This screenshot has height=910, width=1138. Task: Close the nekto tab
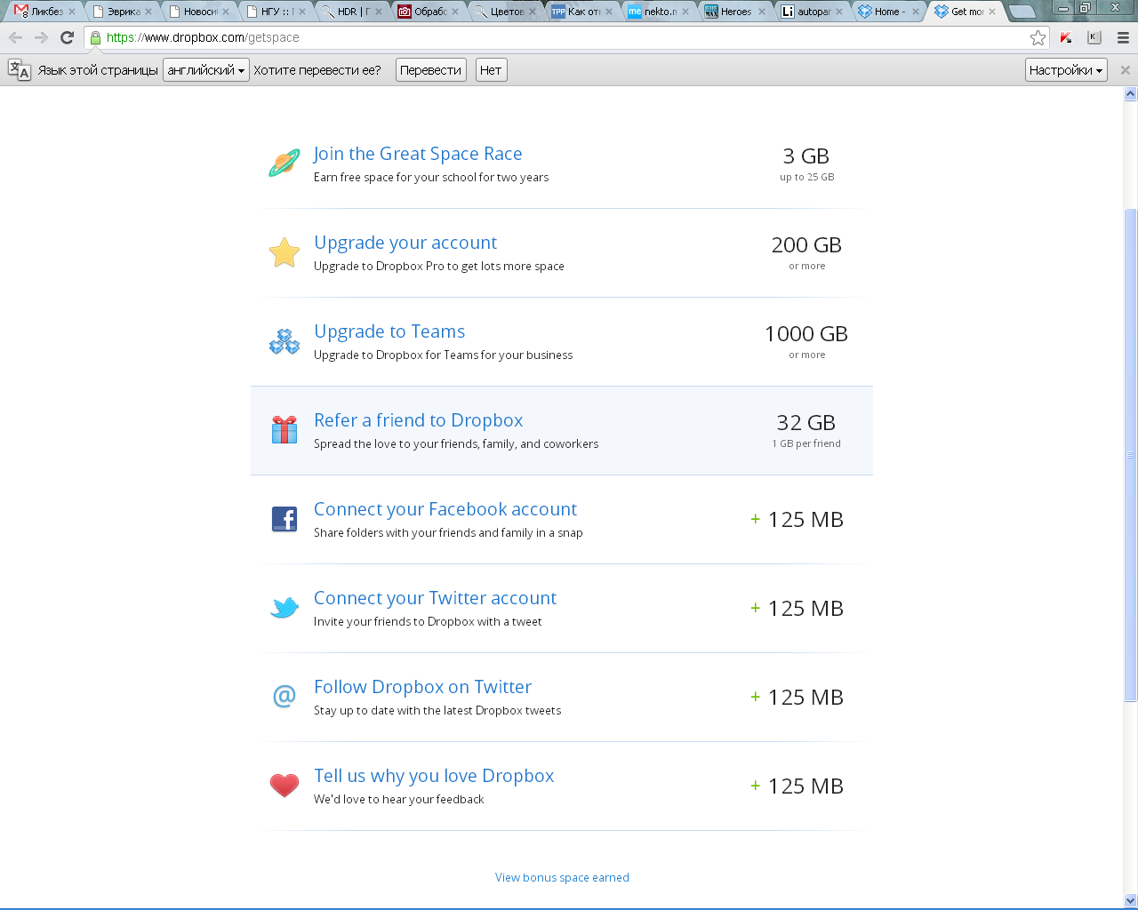coord(685,12)
